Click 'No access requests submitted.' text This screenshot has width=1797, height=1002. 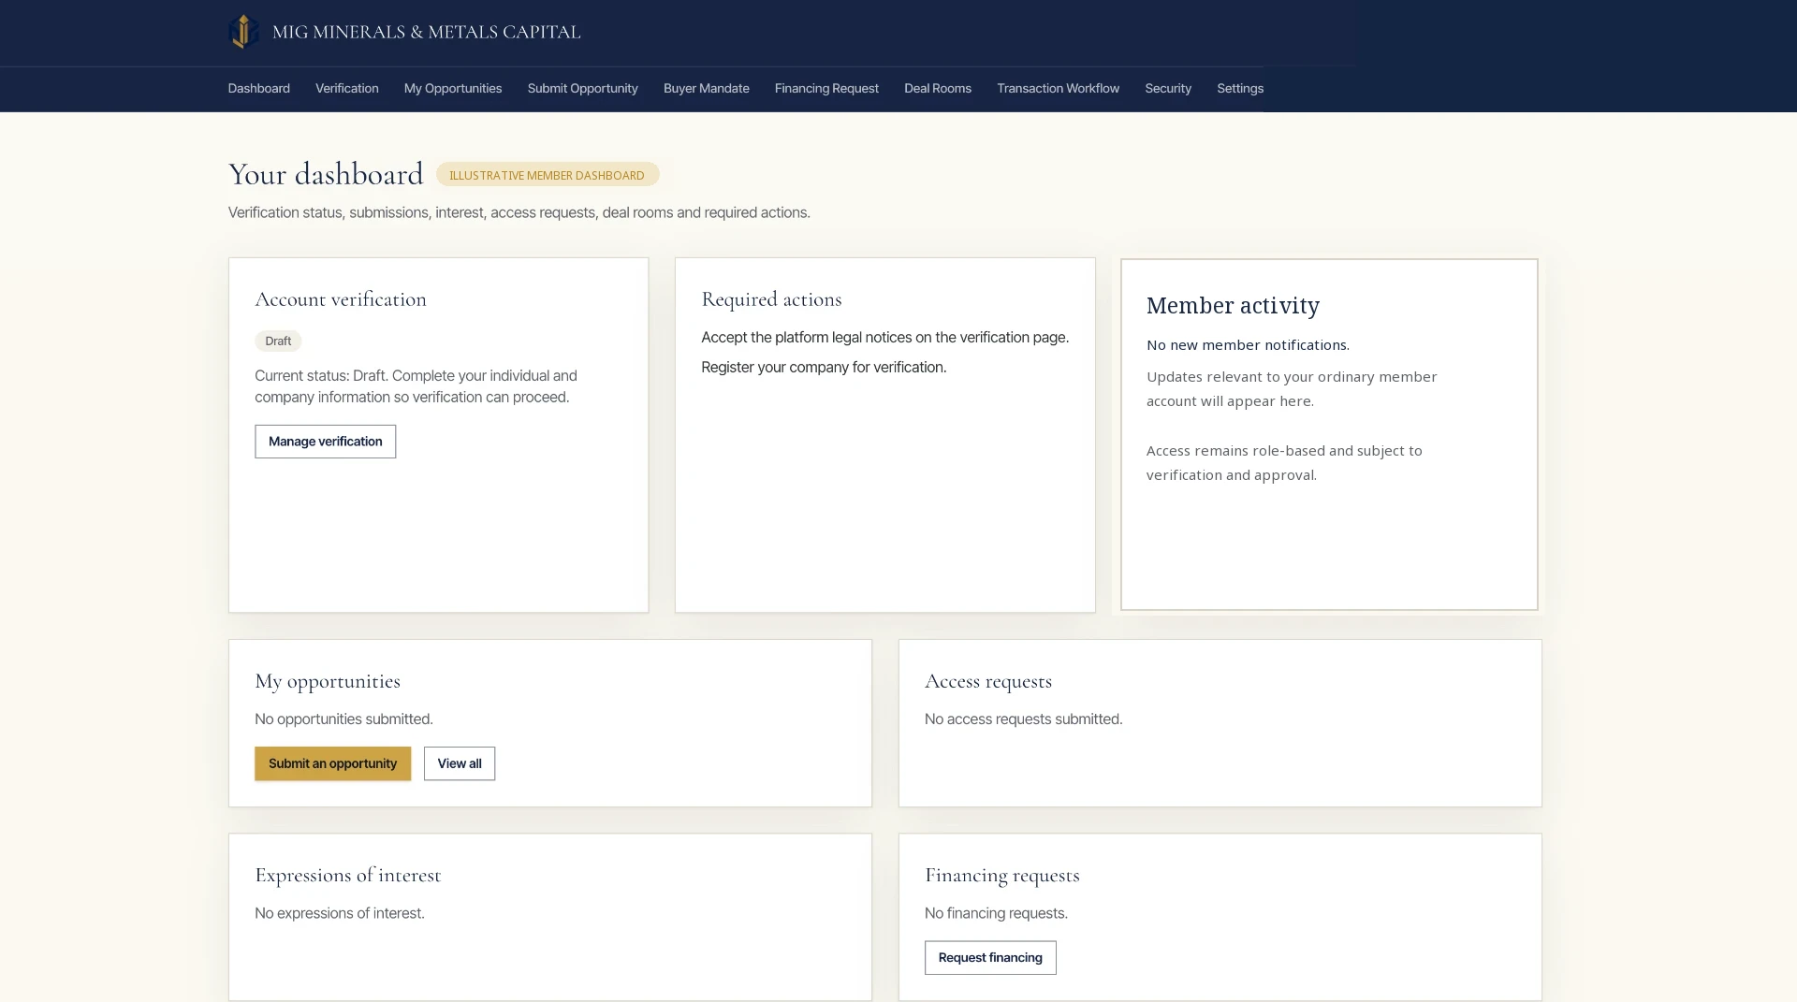[1023, 719]
